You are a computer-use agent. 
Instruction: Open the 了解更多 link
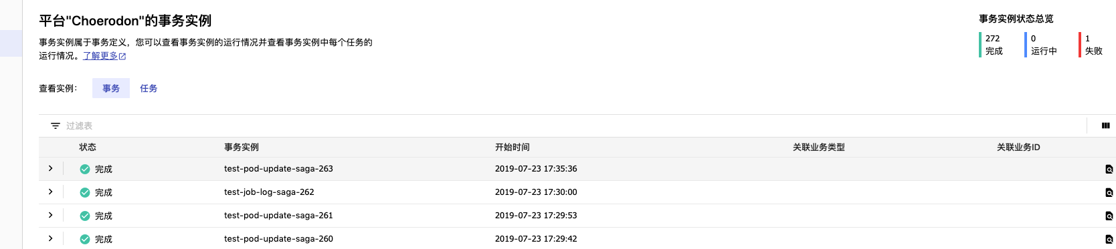[100, 56]
